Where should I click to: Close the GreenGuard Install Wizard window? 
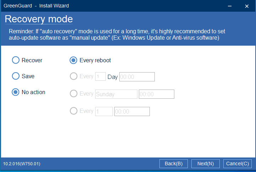point(247,6)
